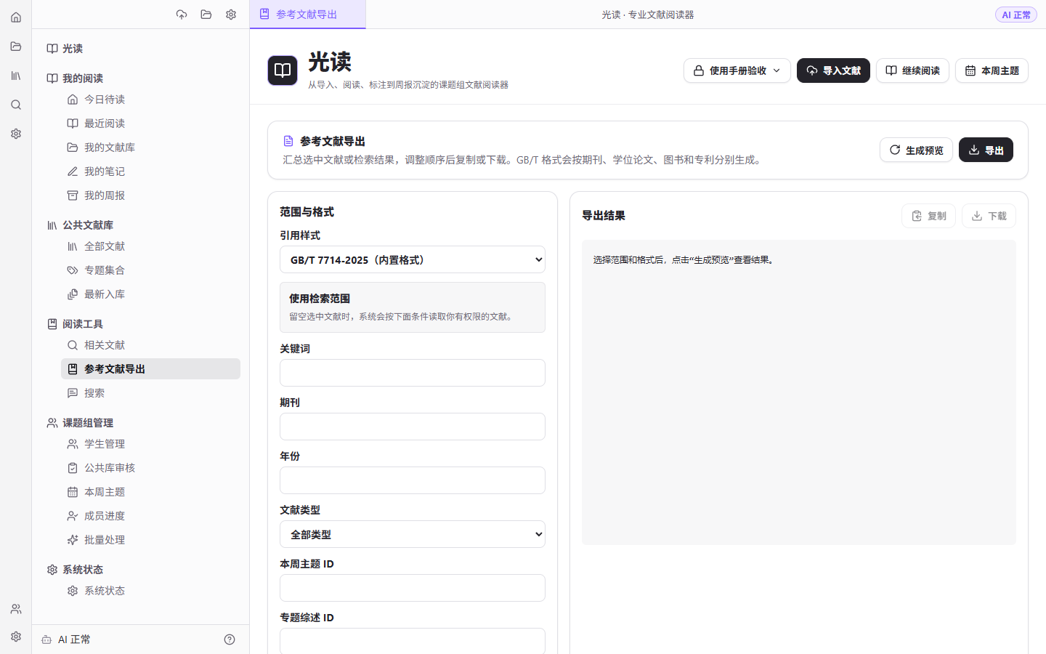The width and height of the screenshot is (1046, 654).
Task: Open the 引用样式 GB/T 7714-2025 dropdown
Action: (413, 259)
